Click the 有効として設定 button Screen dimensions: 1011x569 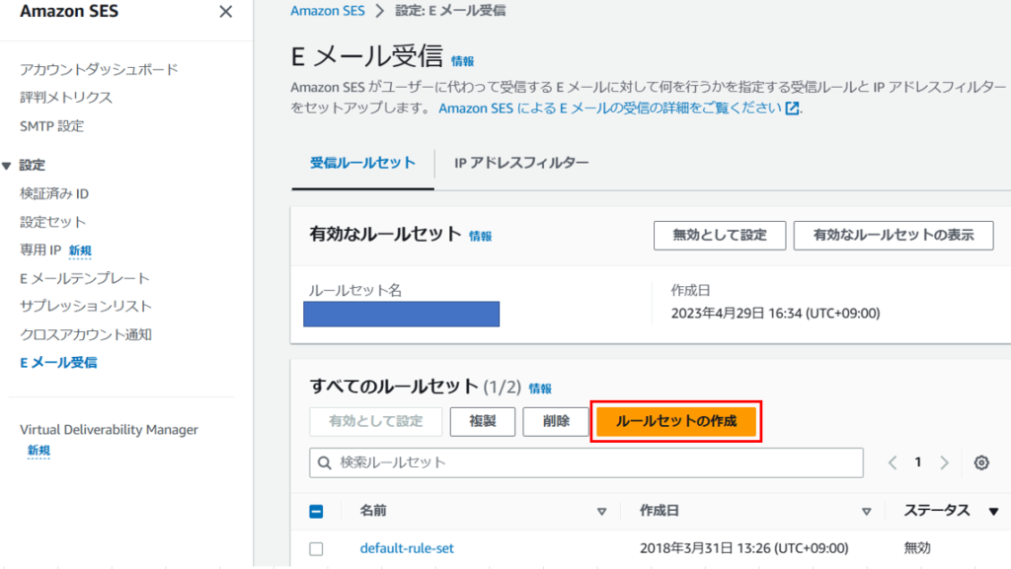376,422
